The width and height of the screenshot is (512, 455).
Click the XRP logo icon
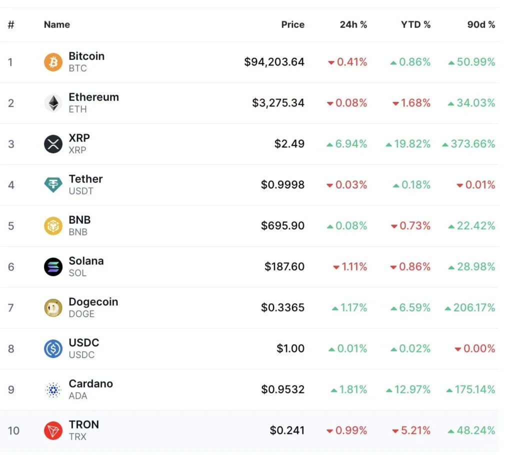[x=52, y=143]
